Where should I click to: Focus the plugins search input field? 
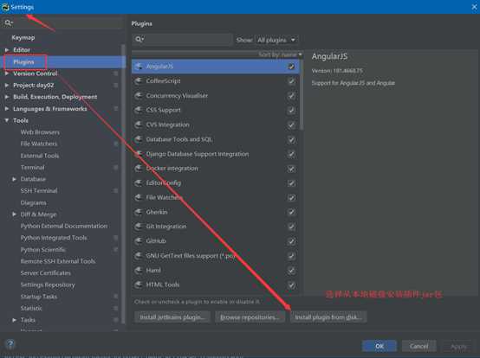(x=183, y=40)
